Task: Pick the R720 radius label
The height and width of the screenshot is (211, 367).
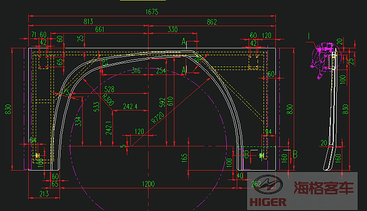Action: pyautogui.click(x=157, y=118)
